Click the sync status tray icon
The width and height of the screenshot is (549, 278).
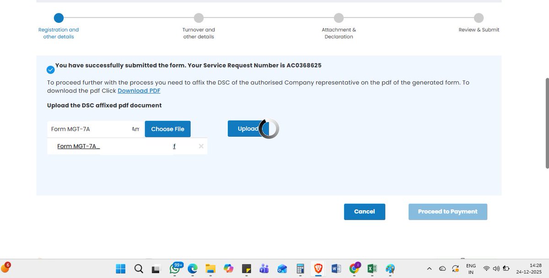coord(455,269)
